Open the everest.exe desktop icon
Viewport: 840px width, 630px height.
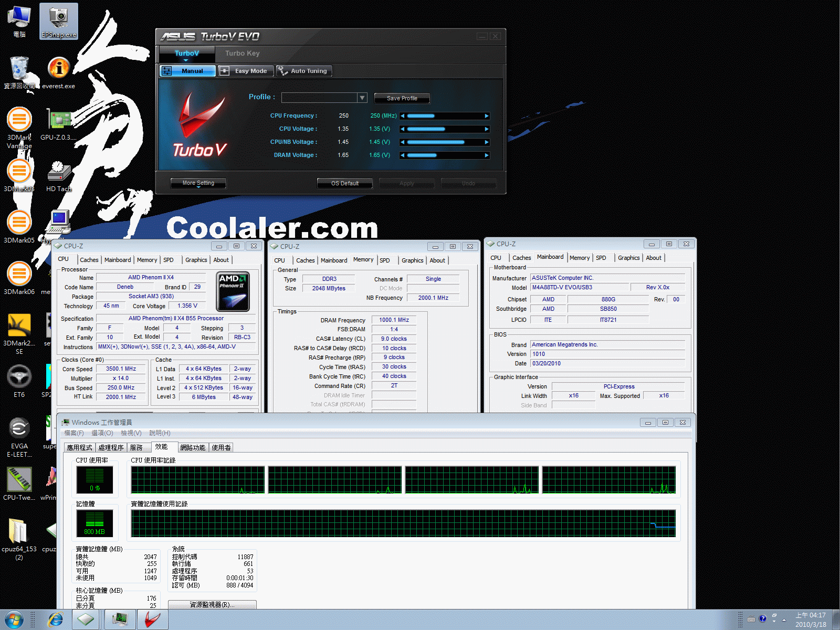[58, 73]
